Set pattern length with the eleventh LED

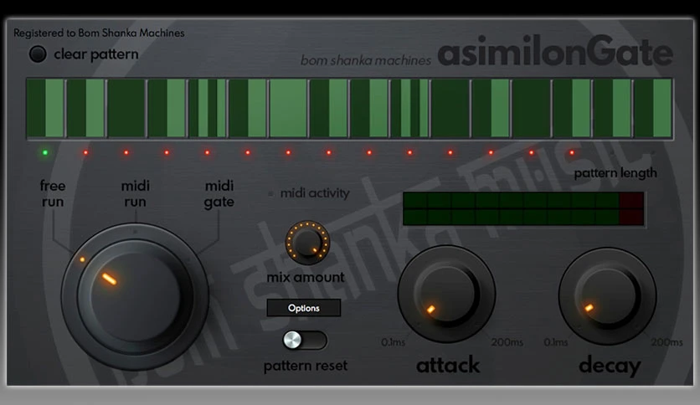click(450, 152)
